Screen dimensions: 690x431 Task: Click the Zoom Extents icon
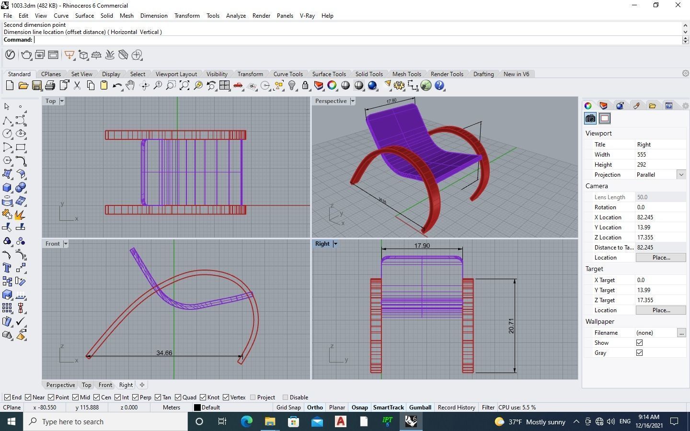184,86
